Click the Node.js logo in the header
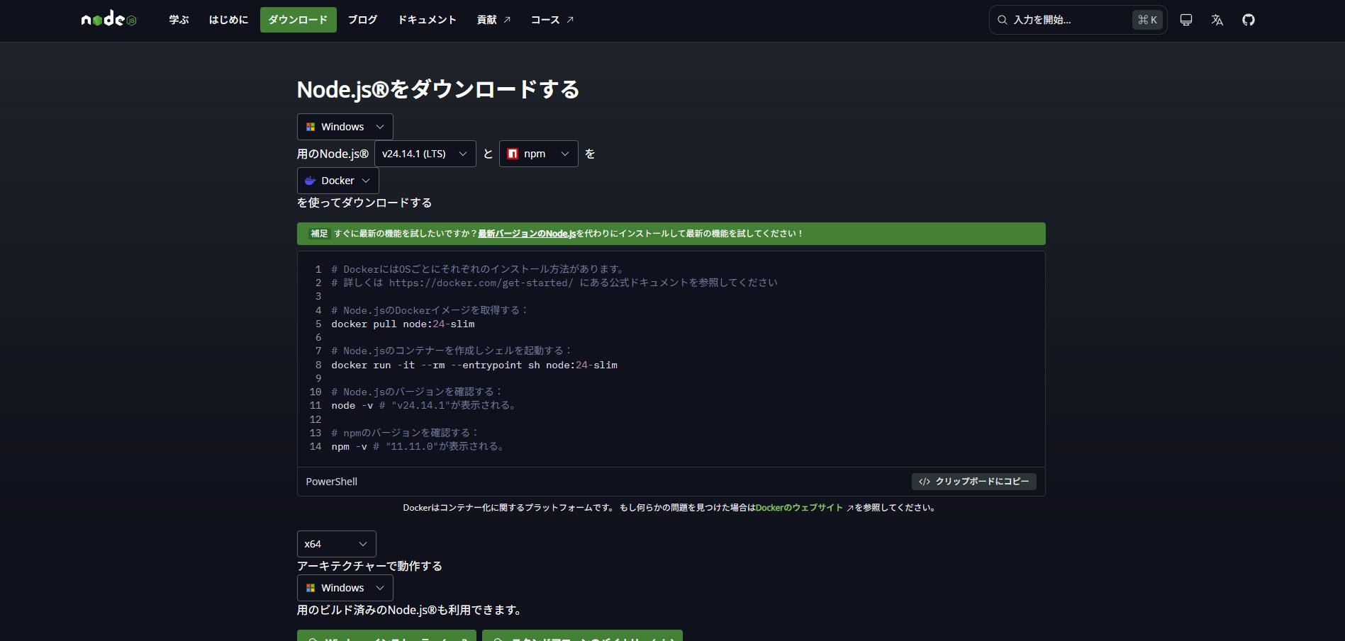The height and width of the screenshot is (641, 1345). [108, 20]
